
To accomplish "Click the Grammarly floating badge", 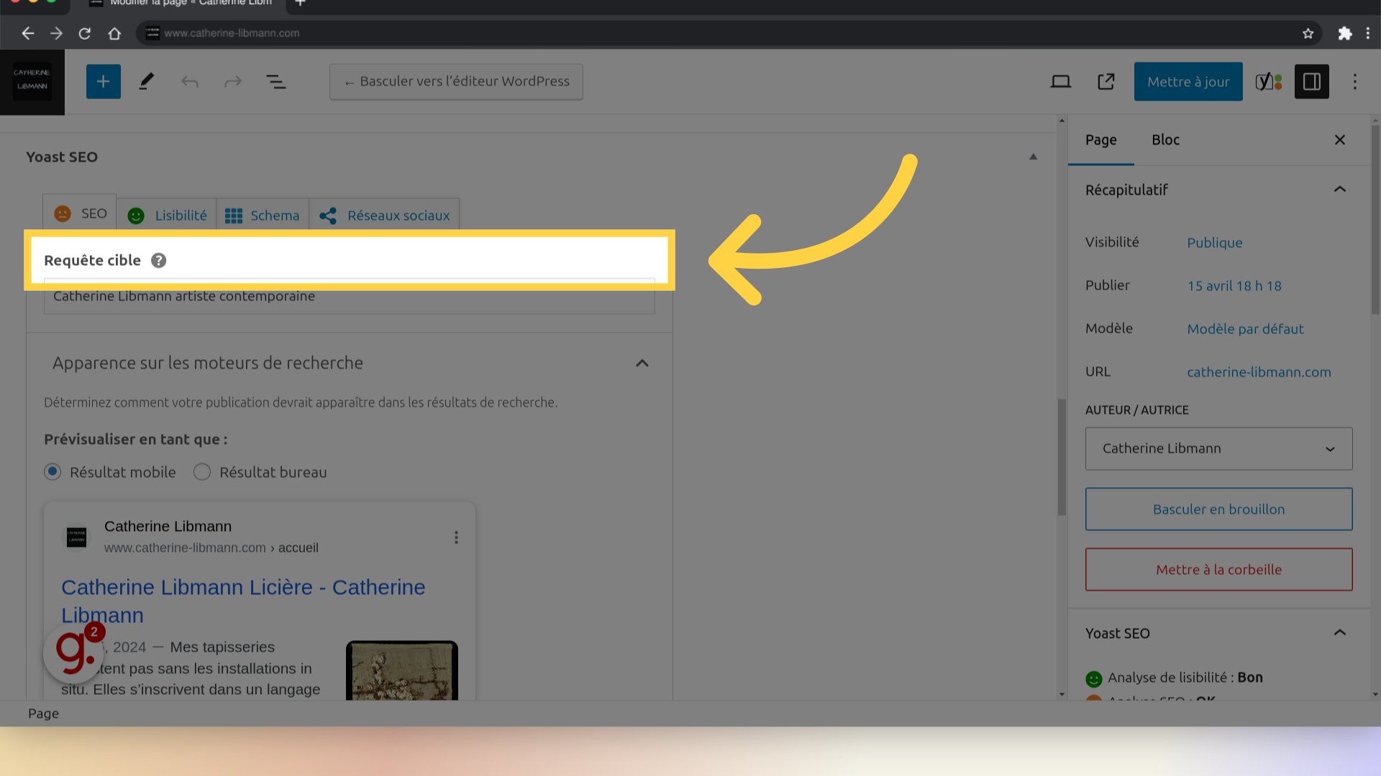I will point(73,652).
